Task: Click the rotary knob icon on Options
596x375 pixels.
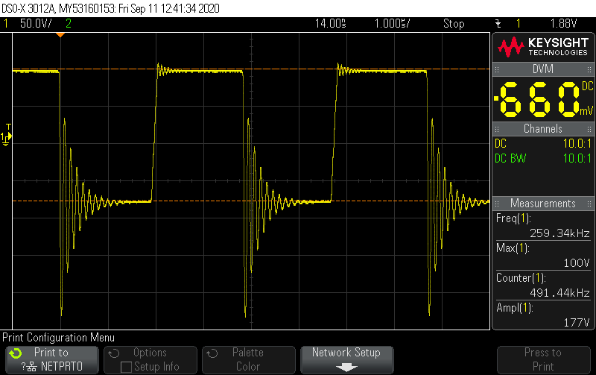Action: tap(114, 353)
